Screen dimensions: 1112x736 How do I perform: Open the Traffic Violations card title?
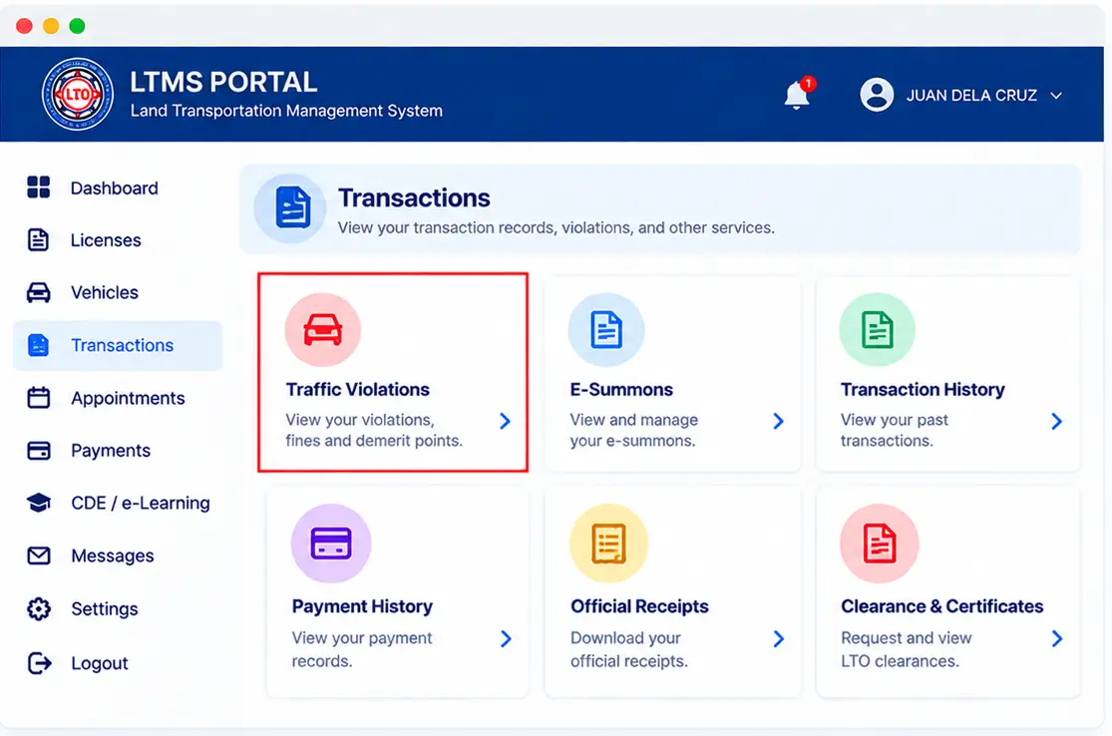(x=357, y=389)
